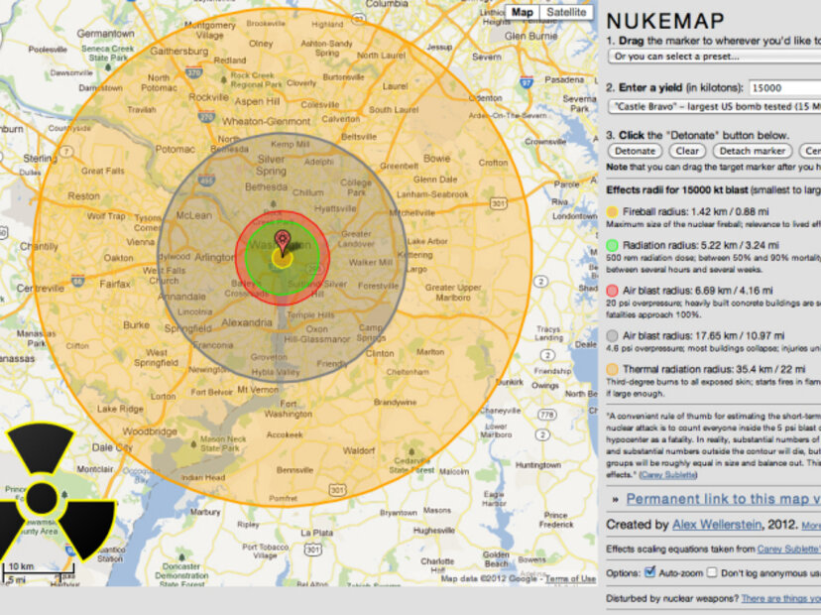Open the location preset dropdown
This screenshot has width=821, height=615.
click(x=713, y=57)
